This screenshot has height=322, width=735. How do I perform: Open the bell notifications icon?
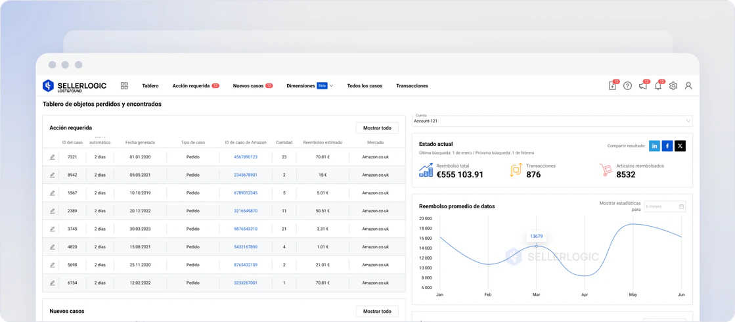pyautogui.click(x=658, y=86)
